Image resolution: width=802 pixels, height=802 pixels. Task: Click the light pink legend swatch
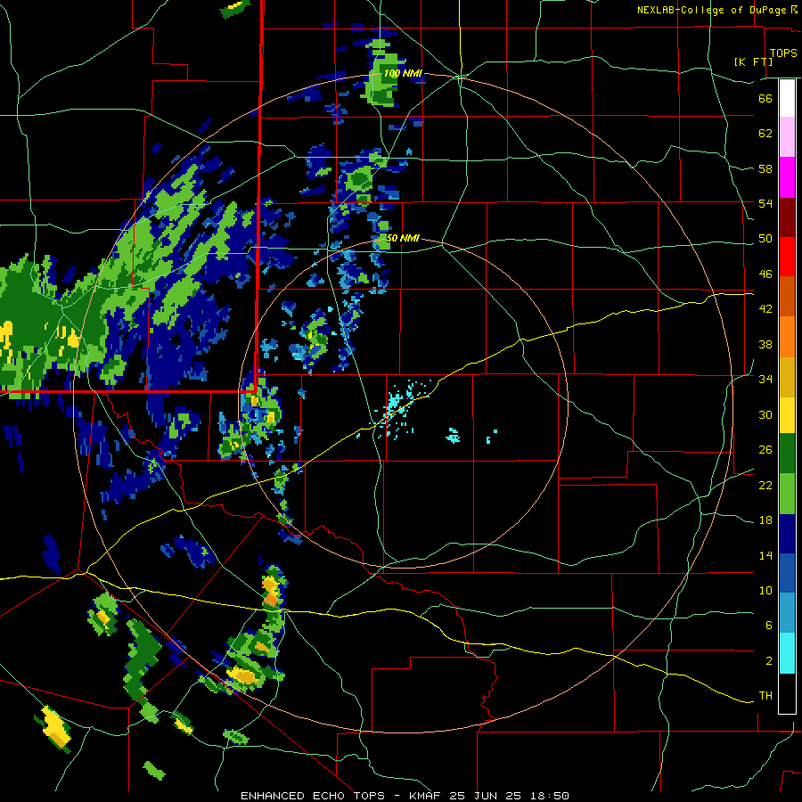(x=787, y=137)
